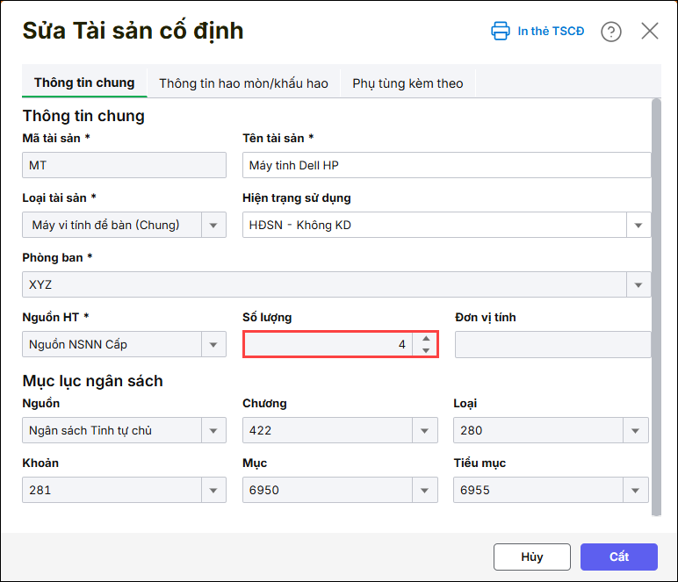Switch to Thông tin hao mòn/khấu hao tab
Screen dimensions: 678x582
(243, 83)
